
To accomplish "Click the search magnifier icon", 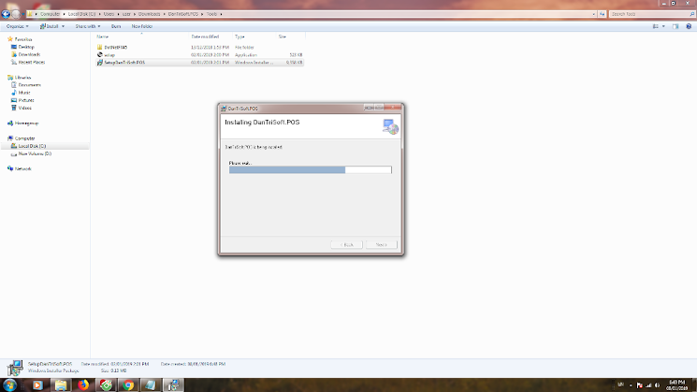I will [x=691, y=14].
